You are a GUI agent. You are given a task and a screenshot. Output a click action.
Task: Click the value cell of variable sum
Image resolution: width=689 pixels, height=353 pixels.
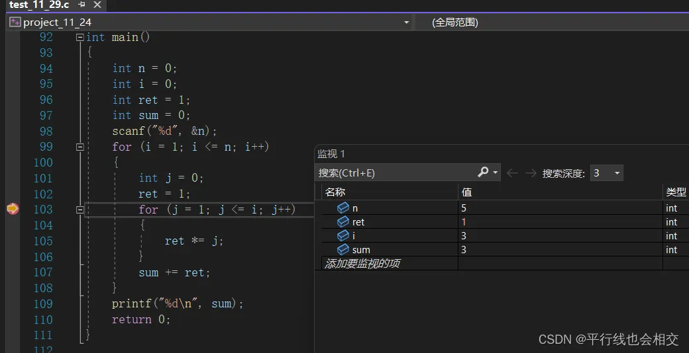coord(560,249)
